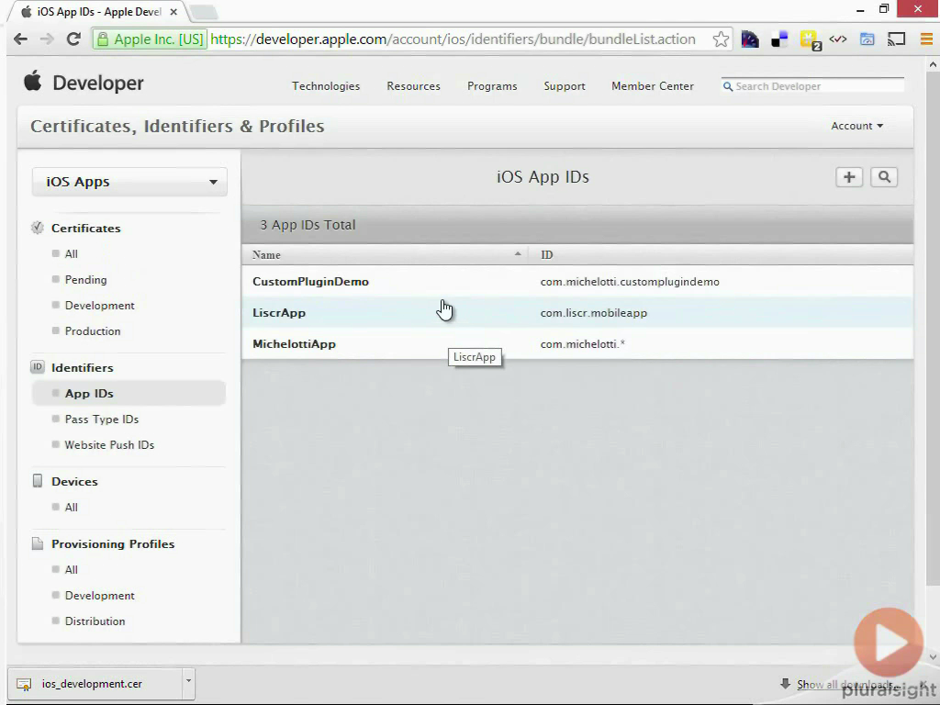Show All provisioning profiles

(x=72, y=569)
